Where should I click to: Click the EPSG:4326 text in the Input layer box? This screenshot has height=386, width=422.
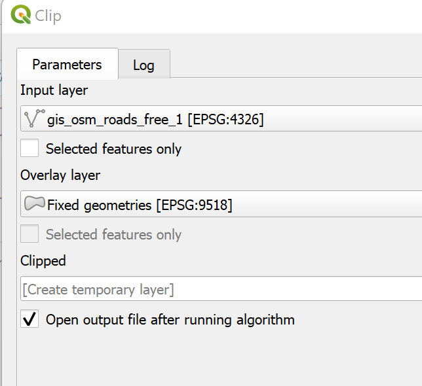[225, 120]
